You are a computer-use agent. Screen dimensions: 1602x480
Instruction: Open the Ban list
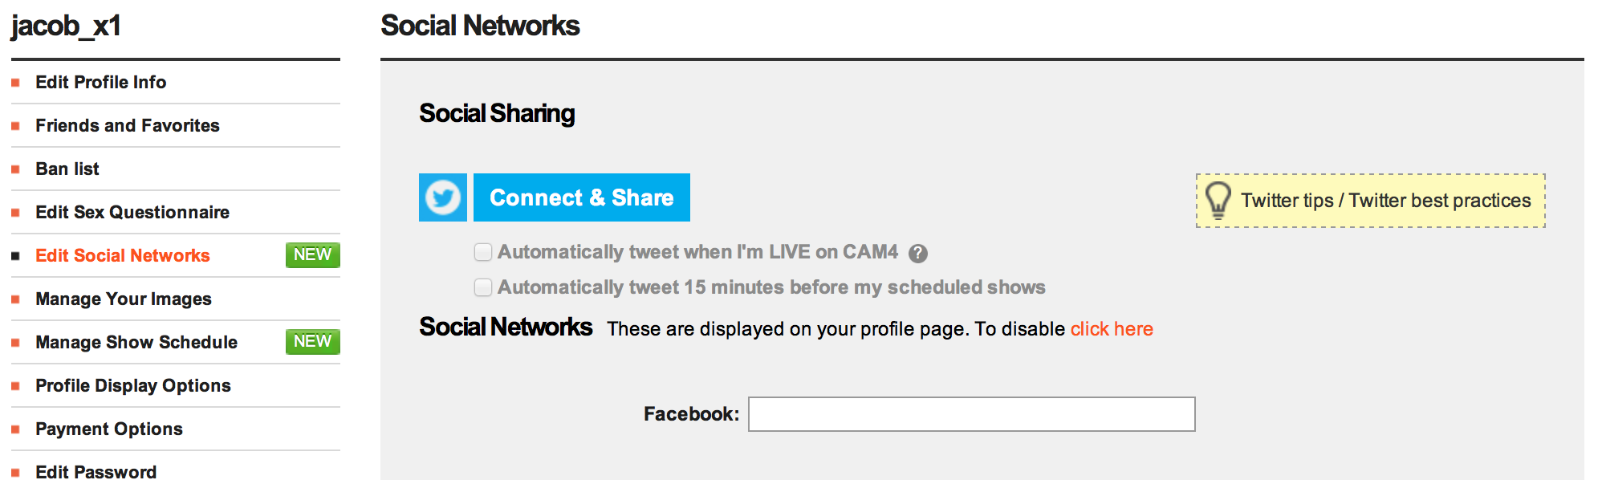[x=67, y=169]
